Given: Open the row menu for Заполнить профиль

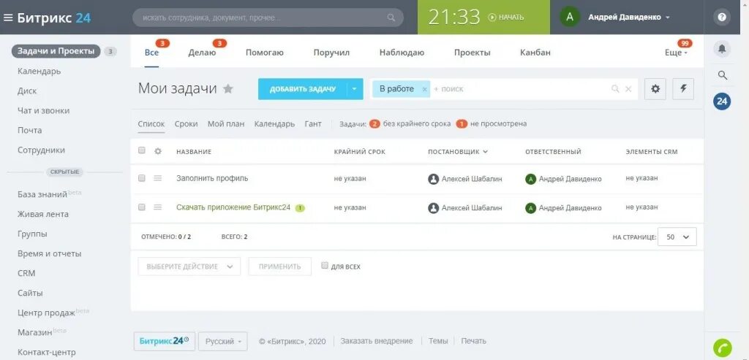Looking at the screenshot, I should [x=158, y=178].
